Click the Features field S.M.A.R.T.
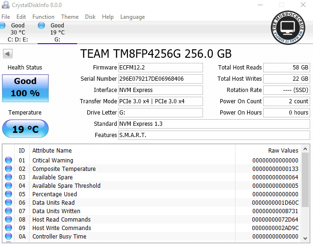Image resolution: width=313 pixels, height=246 pixels. pos(214,135)
